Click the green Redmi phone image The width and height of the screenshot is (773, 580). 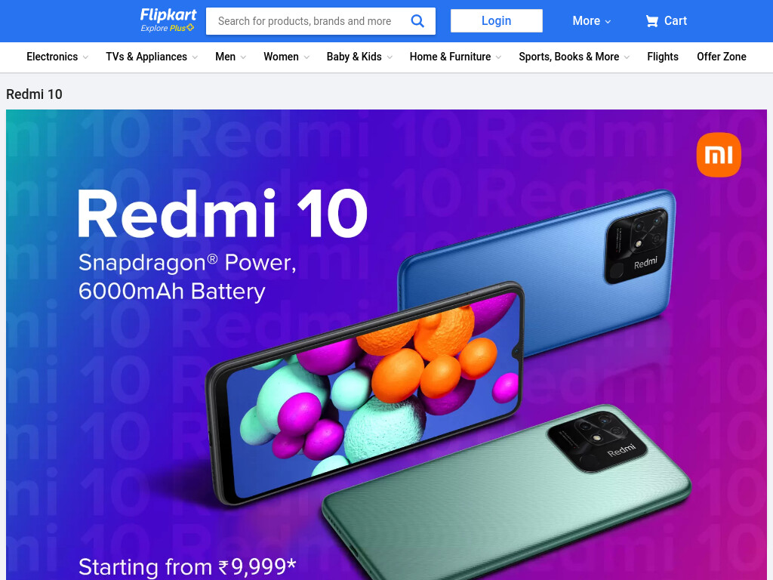pos(508,493)
